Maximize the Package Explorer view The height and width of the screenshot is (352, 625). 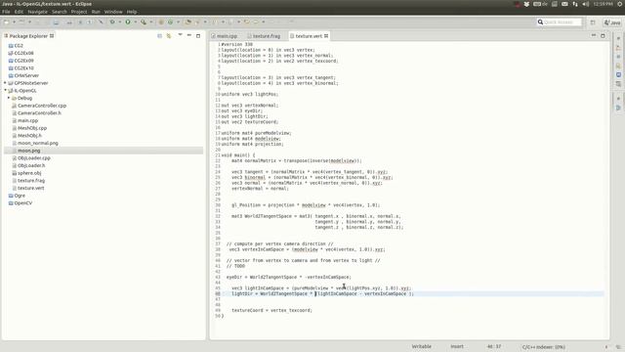pos(198,36)
